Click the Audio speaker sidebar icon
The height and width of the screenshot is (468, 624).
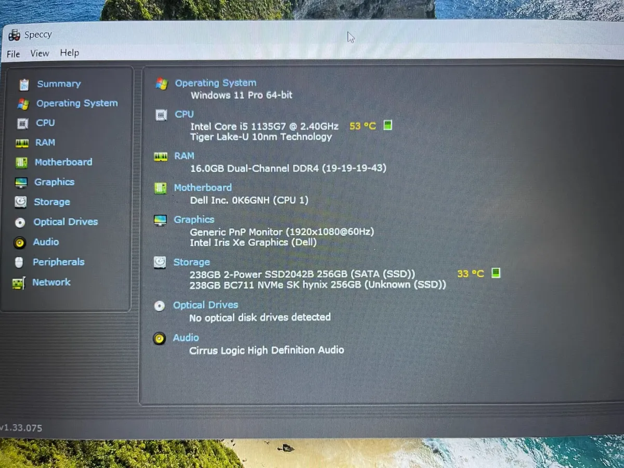pos(20,242)
